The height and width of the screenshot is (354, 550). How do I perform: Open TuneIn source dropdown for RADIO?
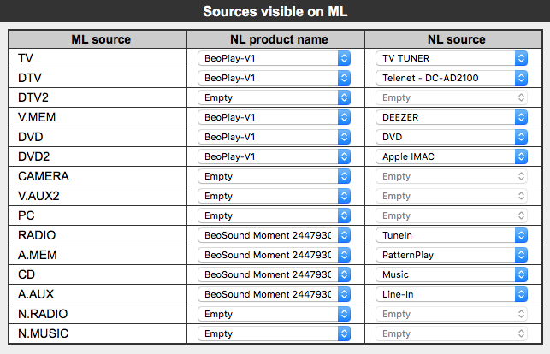click(452, 235)
